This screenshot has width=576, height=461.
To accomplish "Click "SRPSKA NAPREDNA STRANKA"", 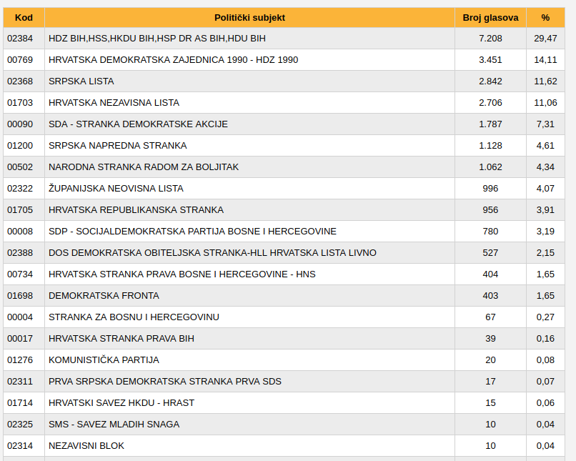I will (117, 146).
